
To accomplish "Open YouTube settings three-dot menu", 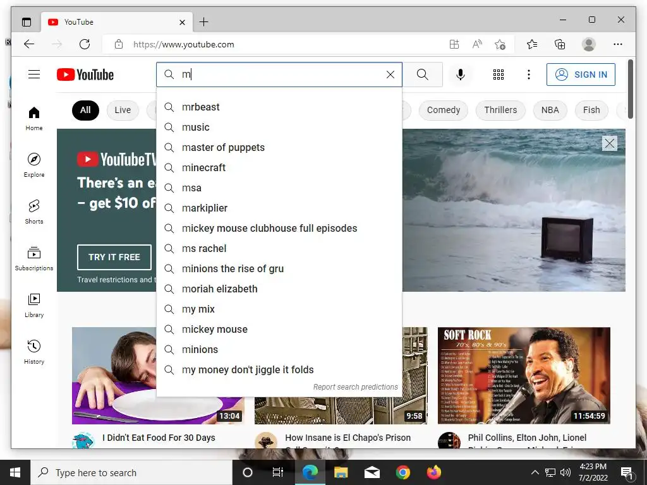I will click(x=529, y=75).
